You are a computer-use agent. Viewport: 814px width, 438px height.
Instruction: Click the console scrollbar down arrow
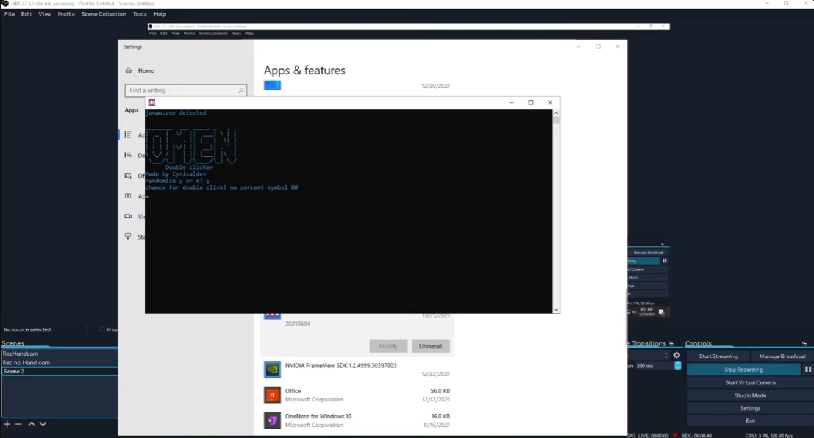click(556, 310)
